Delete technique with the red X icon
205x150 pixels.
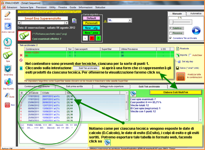point(21,55)
